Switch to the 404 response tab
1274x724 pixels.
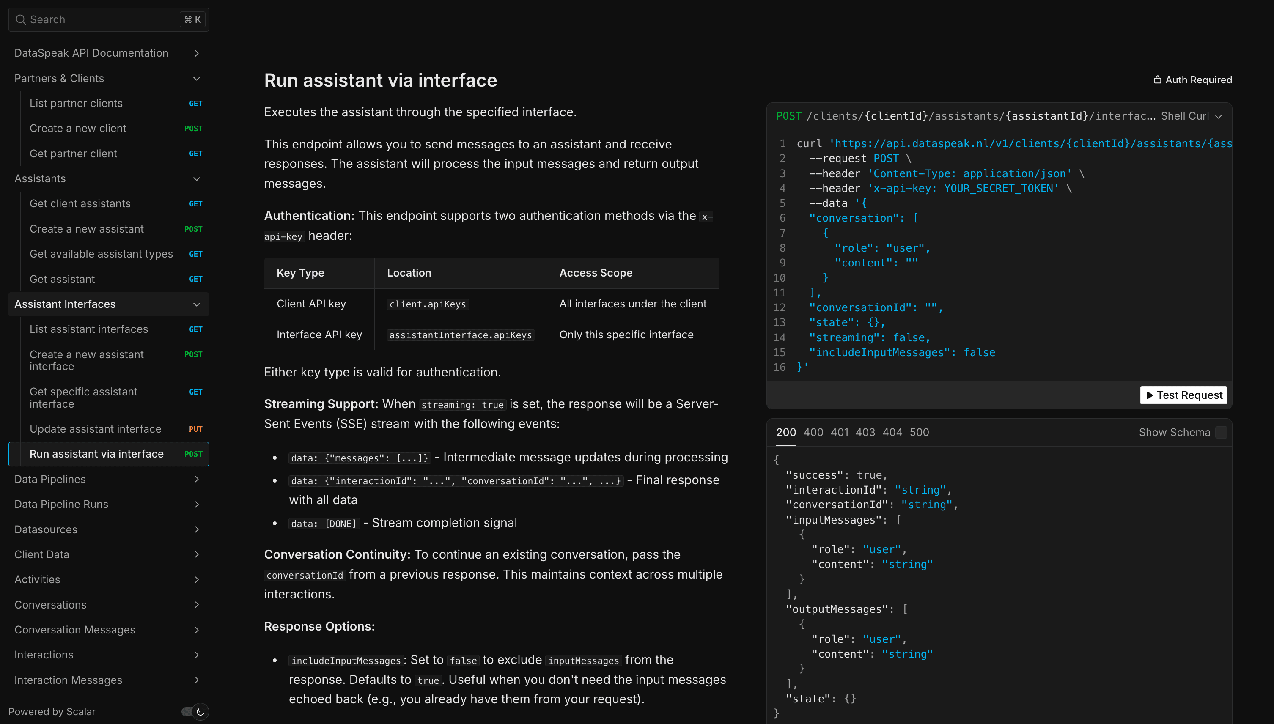pos(892,432)
